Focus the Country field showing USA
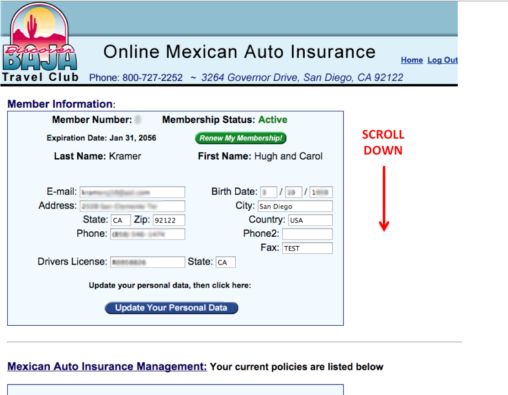 (x=310, y=220)
